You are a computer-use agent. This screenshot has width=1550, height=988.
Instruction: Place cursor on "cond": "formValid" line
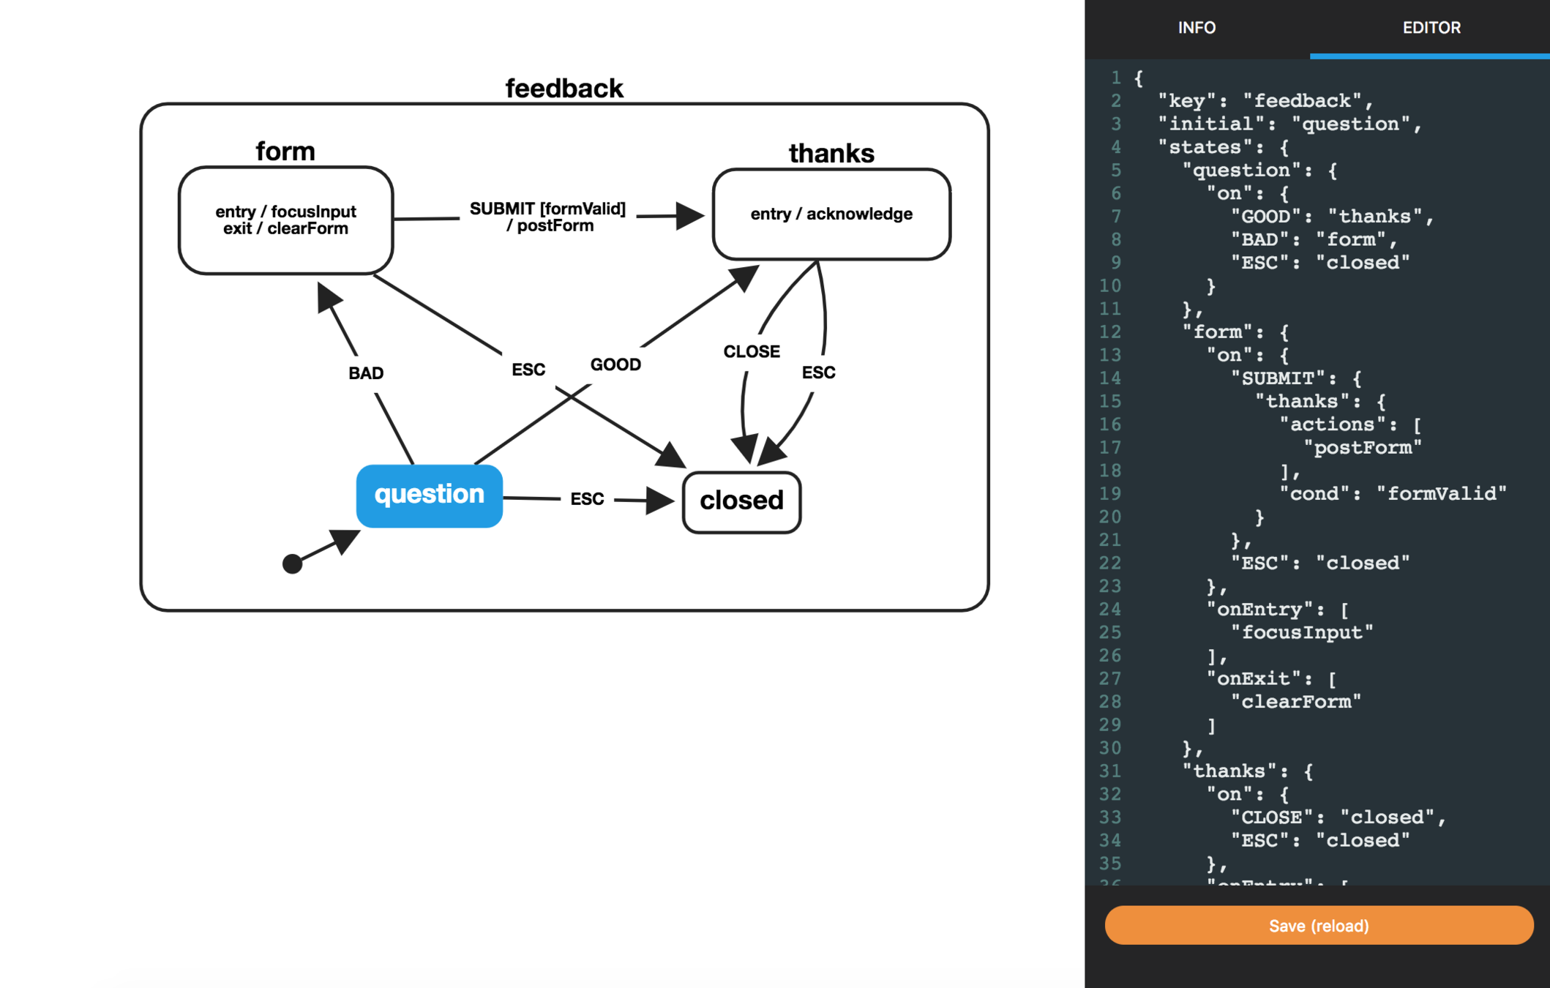coord(1393,494)
